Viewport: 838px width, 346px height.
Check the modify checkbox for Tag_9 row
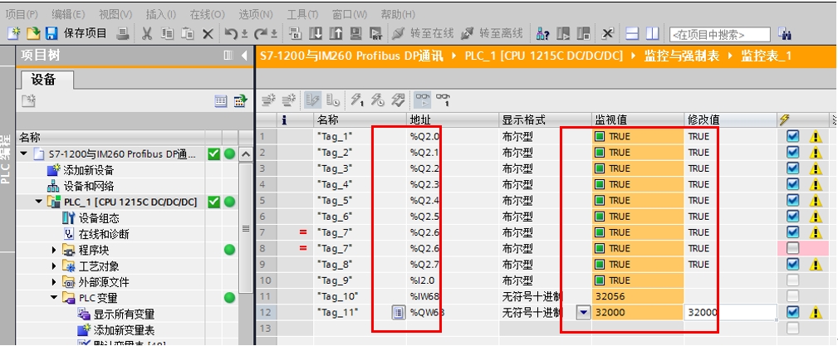[792, 280]
